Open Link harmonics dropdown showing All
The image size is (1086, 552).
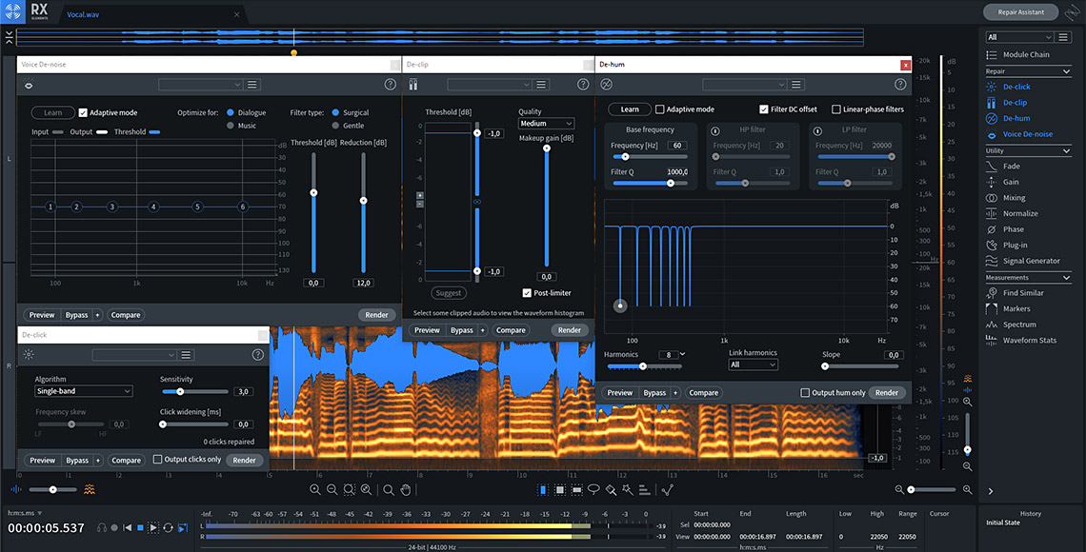coord(753,365)
